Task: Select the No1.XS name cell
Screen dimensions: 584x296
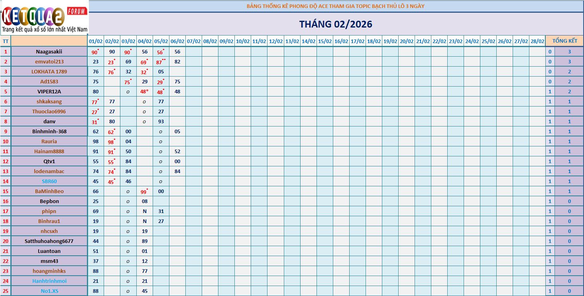Action: tap(49, 291)
